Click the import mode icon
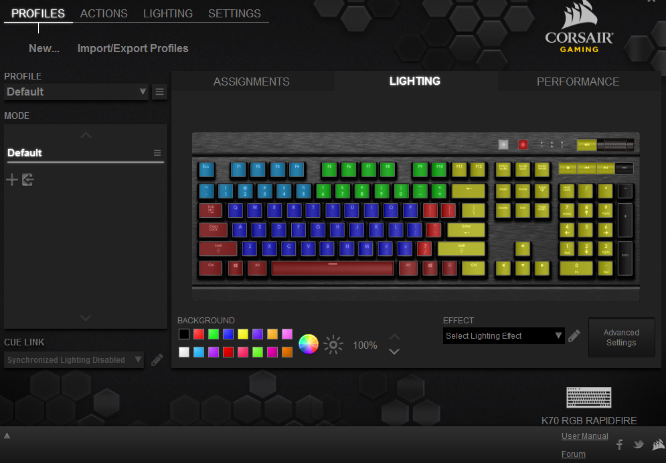The image size is (666, 463). [28, 180]
